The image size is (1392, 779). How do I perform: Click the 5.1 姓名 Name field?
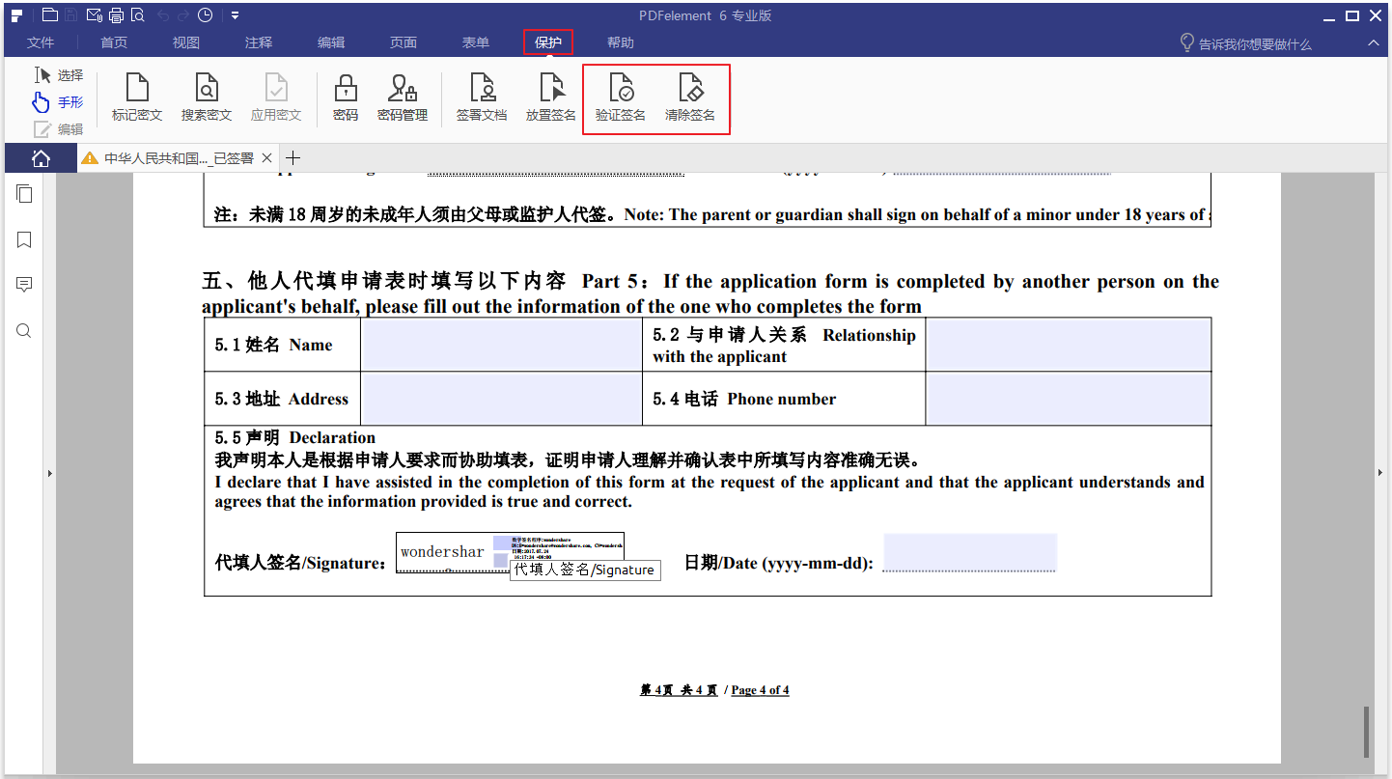(x=501, y=345)
